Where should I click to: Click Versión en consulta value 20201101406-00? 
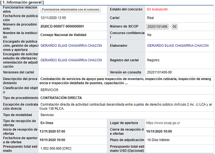point(159,72)
